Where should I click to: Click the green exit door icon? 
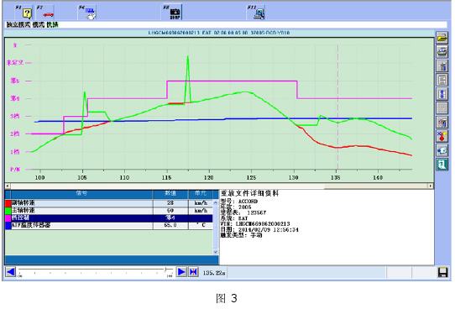442,165
